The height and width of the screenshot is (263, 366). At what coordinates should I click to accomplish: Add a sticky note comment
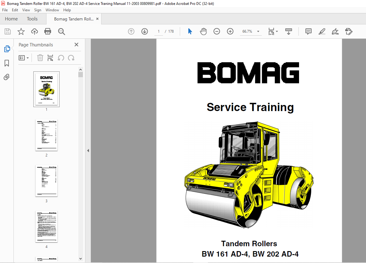308,31
